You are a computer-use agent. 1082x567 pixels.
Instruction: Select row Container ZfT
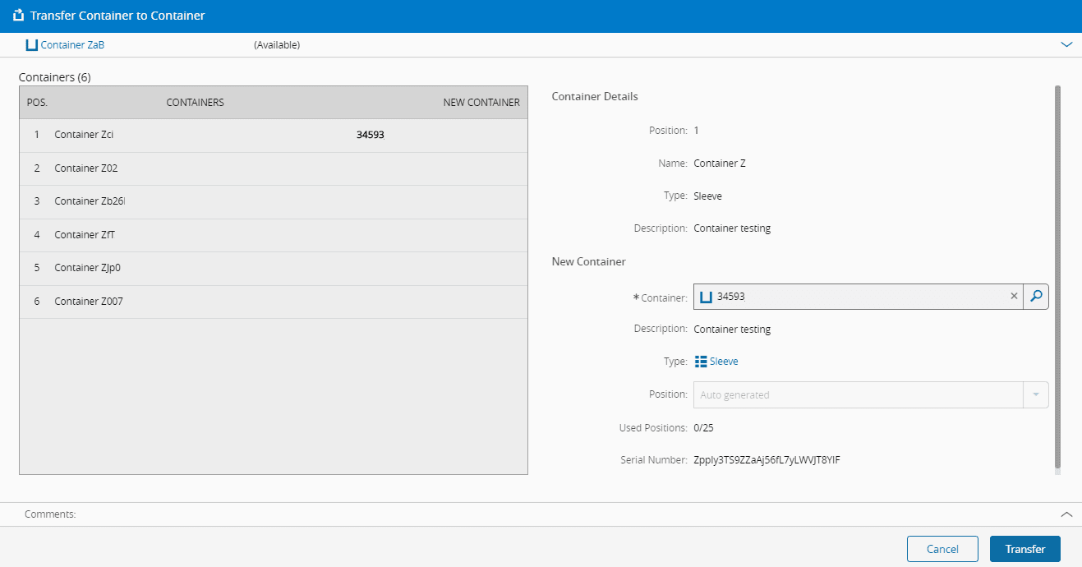pyautogui.click(x=85, y=235)
